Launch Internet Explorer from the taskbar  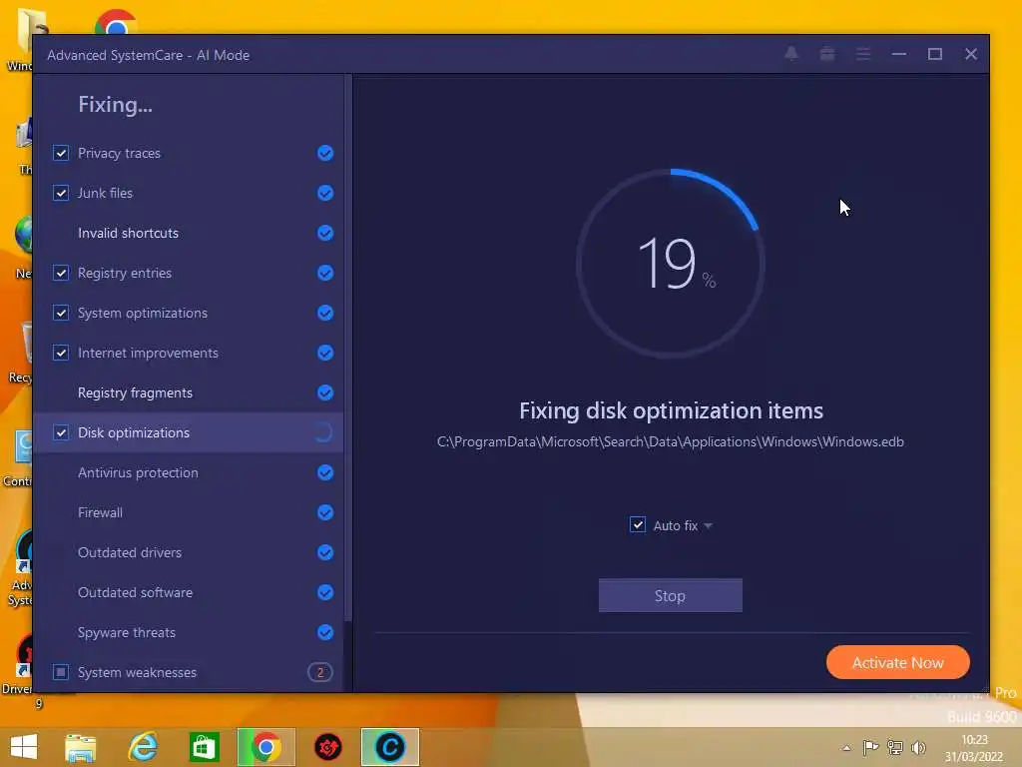pyautogui.click(x=142, y=747)
